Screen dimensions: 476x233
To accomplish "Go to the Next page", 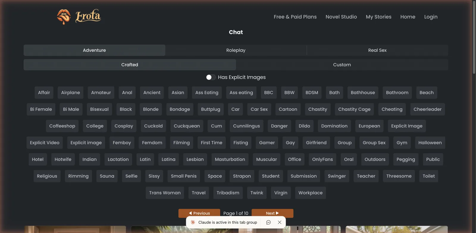I will coord(272,213).
